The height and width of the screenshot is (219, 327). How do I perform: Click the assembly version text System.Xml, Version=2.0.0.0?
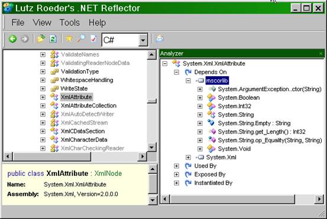click(x=81, y=194)
